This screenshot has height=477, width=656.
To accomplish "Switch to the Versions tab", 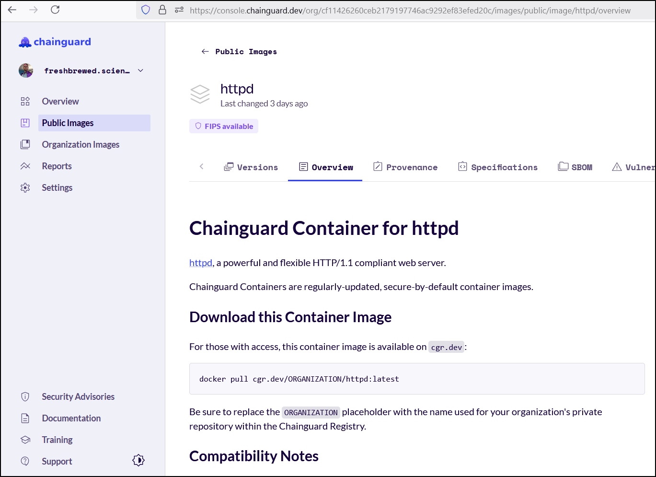I will [x=251, y=167].
